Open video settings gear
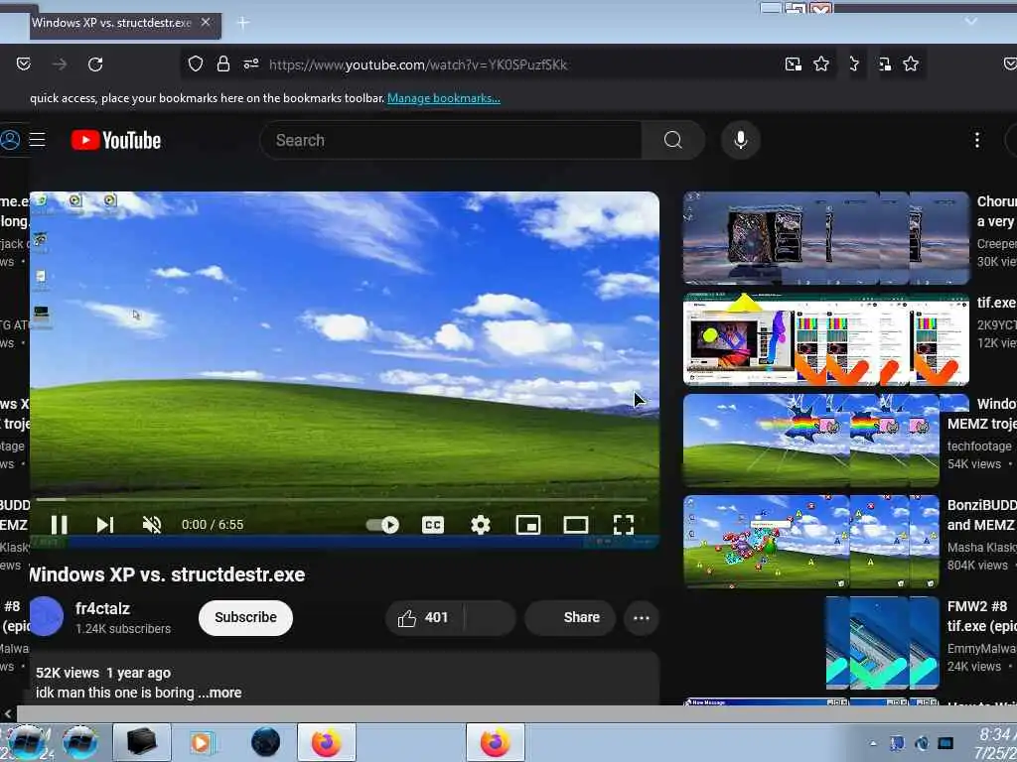The width and height of the screenshot is (1017, 762). coord(480,525)
